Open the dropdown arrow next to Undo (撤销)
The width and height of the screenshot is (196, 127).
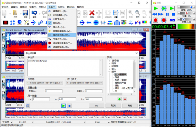(x=40, y=14)
